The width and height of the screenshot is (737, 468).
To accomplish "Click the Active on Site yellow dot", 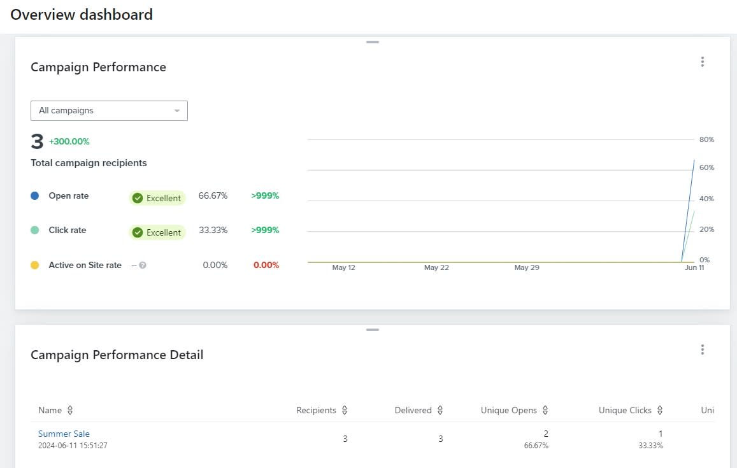I will 35,265.
